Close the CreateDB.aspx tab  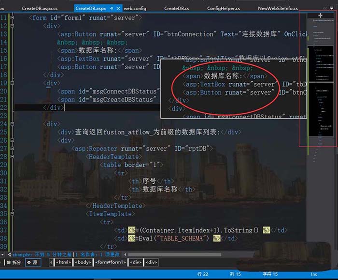[x=118, y=8]
